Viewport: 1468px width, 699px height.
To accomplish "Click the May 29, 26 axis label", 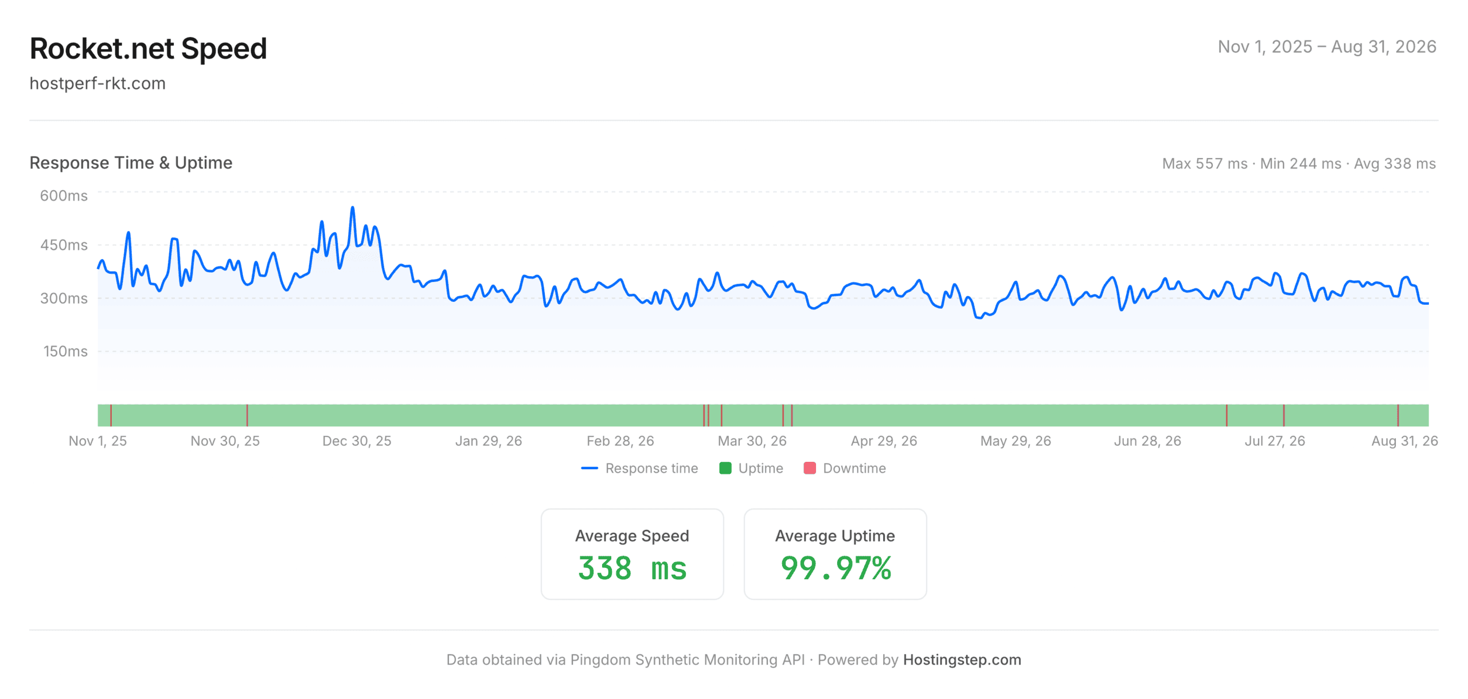I will tap(1016, 441).
